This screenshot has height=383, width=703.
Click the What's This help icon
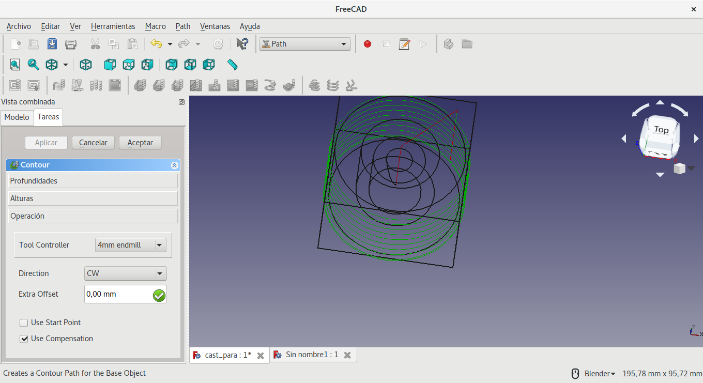[242, 44]
